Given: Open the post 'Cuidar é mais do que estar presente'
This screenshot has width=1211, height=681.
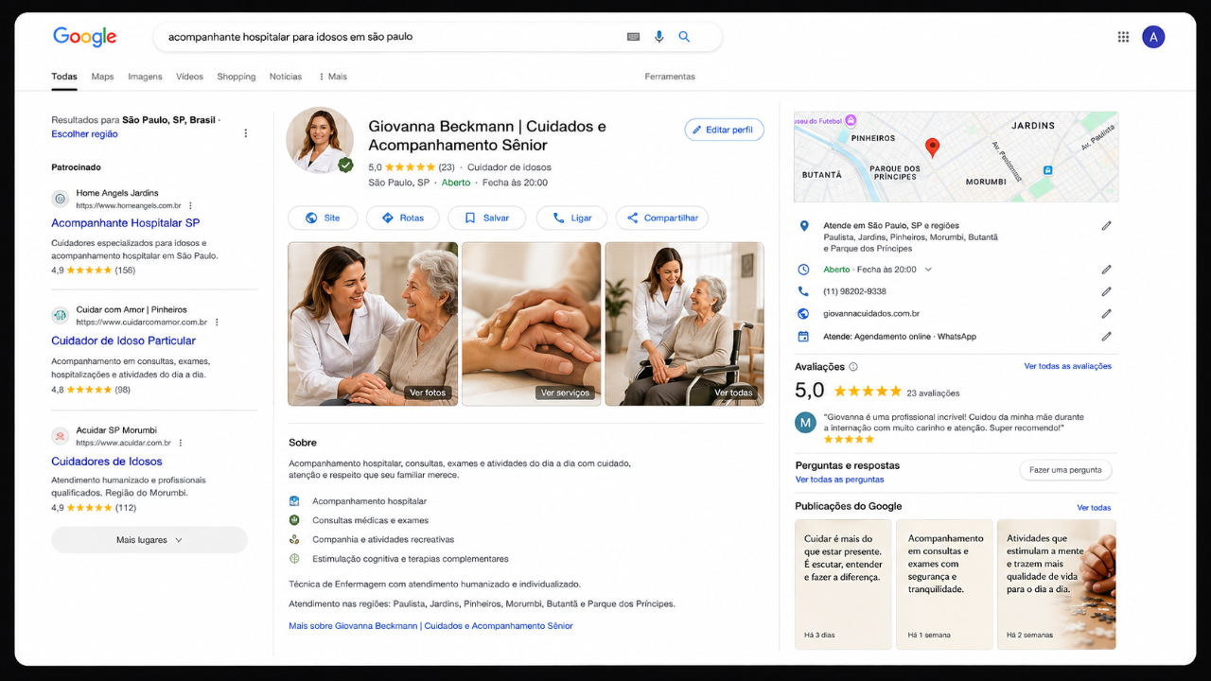Looking at the screenshot, I should (843, 585).
